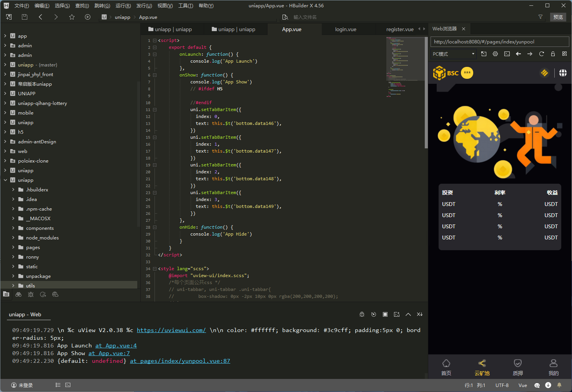Click the bookmark star icon in toolbar
Screen dimensions: 572x392
(72, 17)
